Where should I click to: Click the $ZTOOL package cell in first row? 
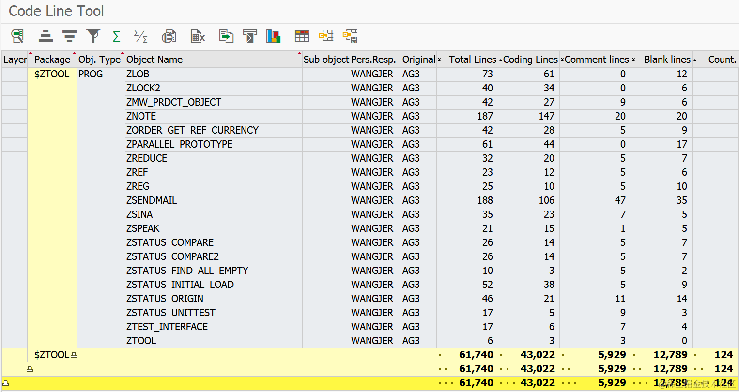point(52,74)
